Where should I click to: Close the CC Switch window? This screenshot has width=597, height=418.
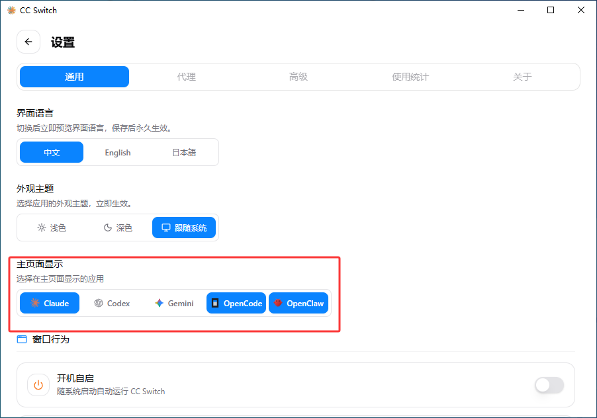(x=581, y=11)
